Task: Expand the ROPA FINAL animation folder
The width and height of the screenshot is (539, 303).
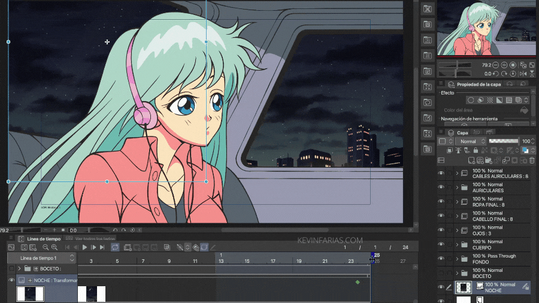Action: coord(457,202)
